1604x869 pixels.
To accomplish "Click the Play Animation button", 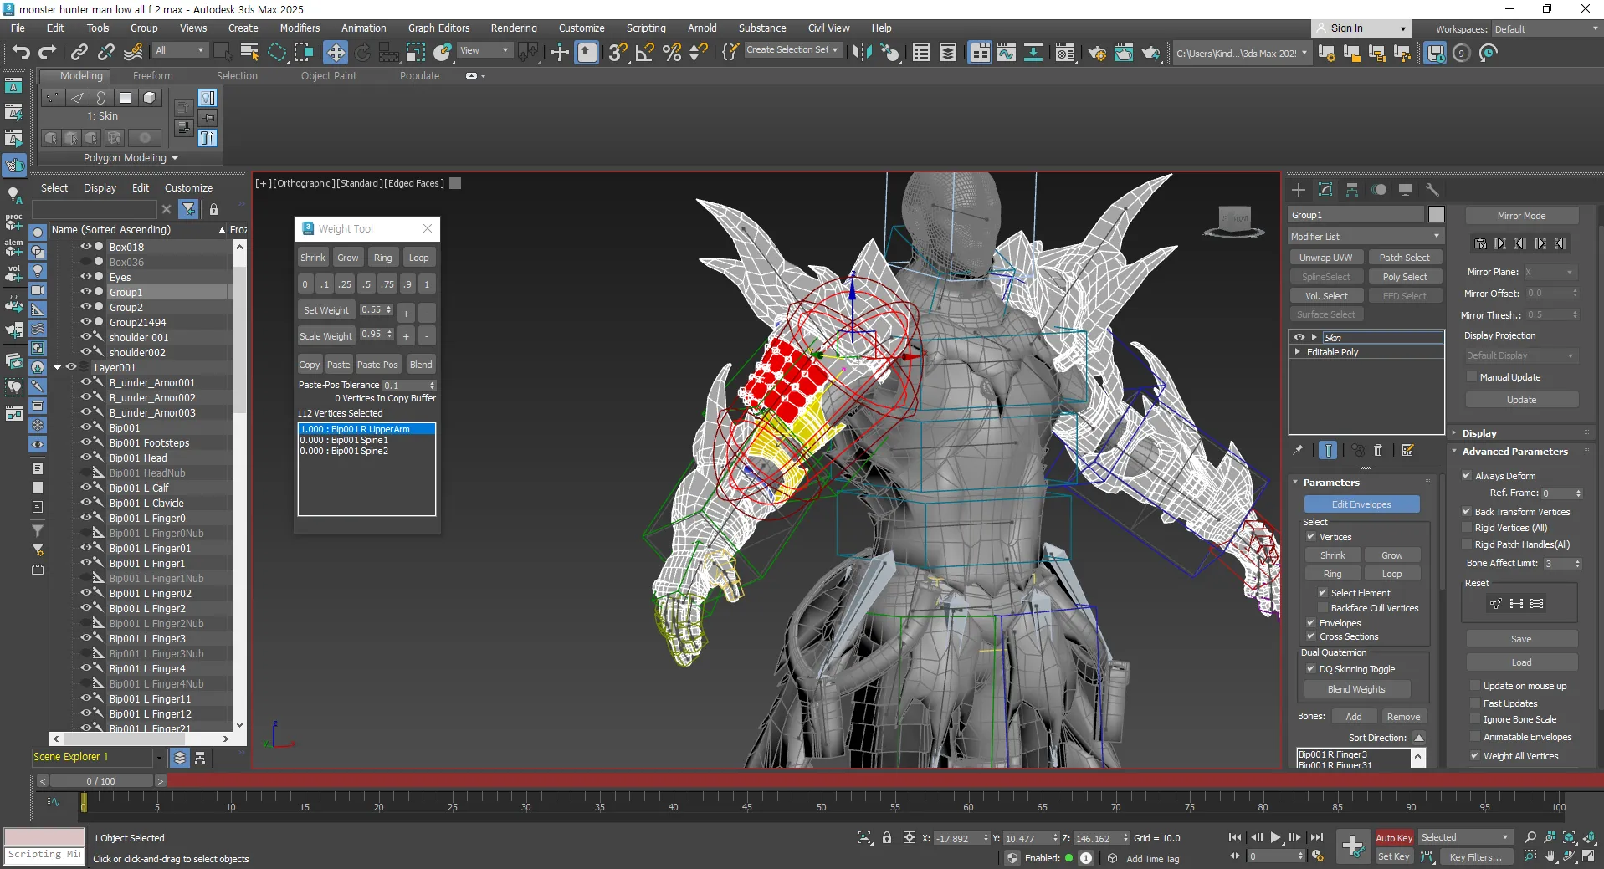I will click(1276, 837).
